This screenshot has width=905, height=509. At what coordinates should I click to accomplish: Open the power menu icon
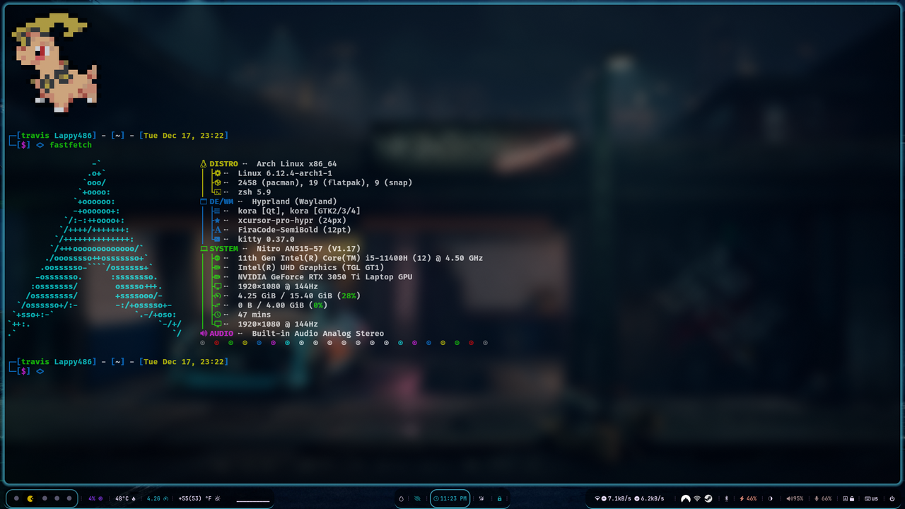click(892, 498)
